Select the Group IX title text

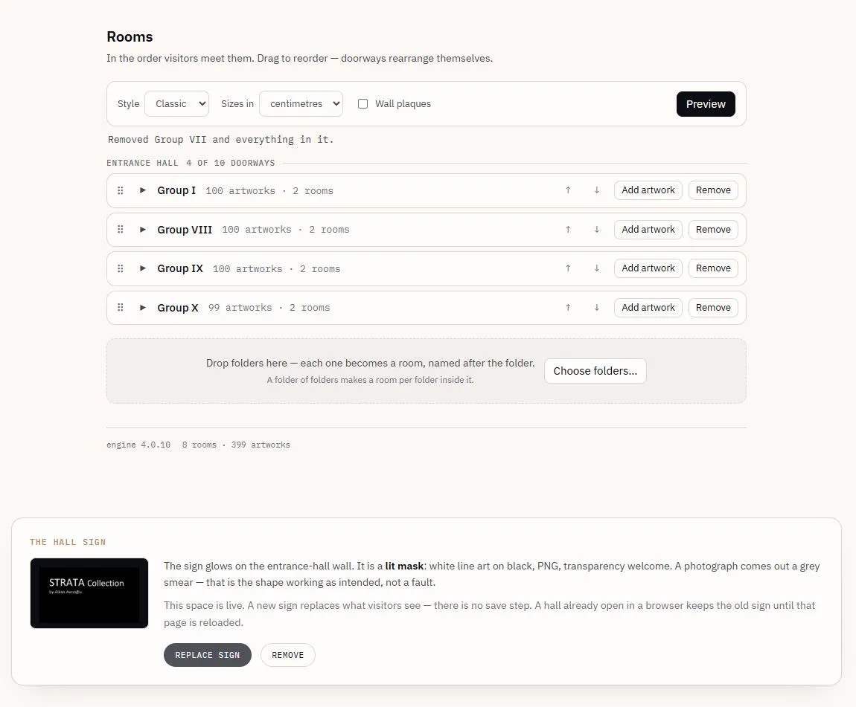pos(180,268)
